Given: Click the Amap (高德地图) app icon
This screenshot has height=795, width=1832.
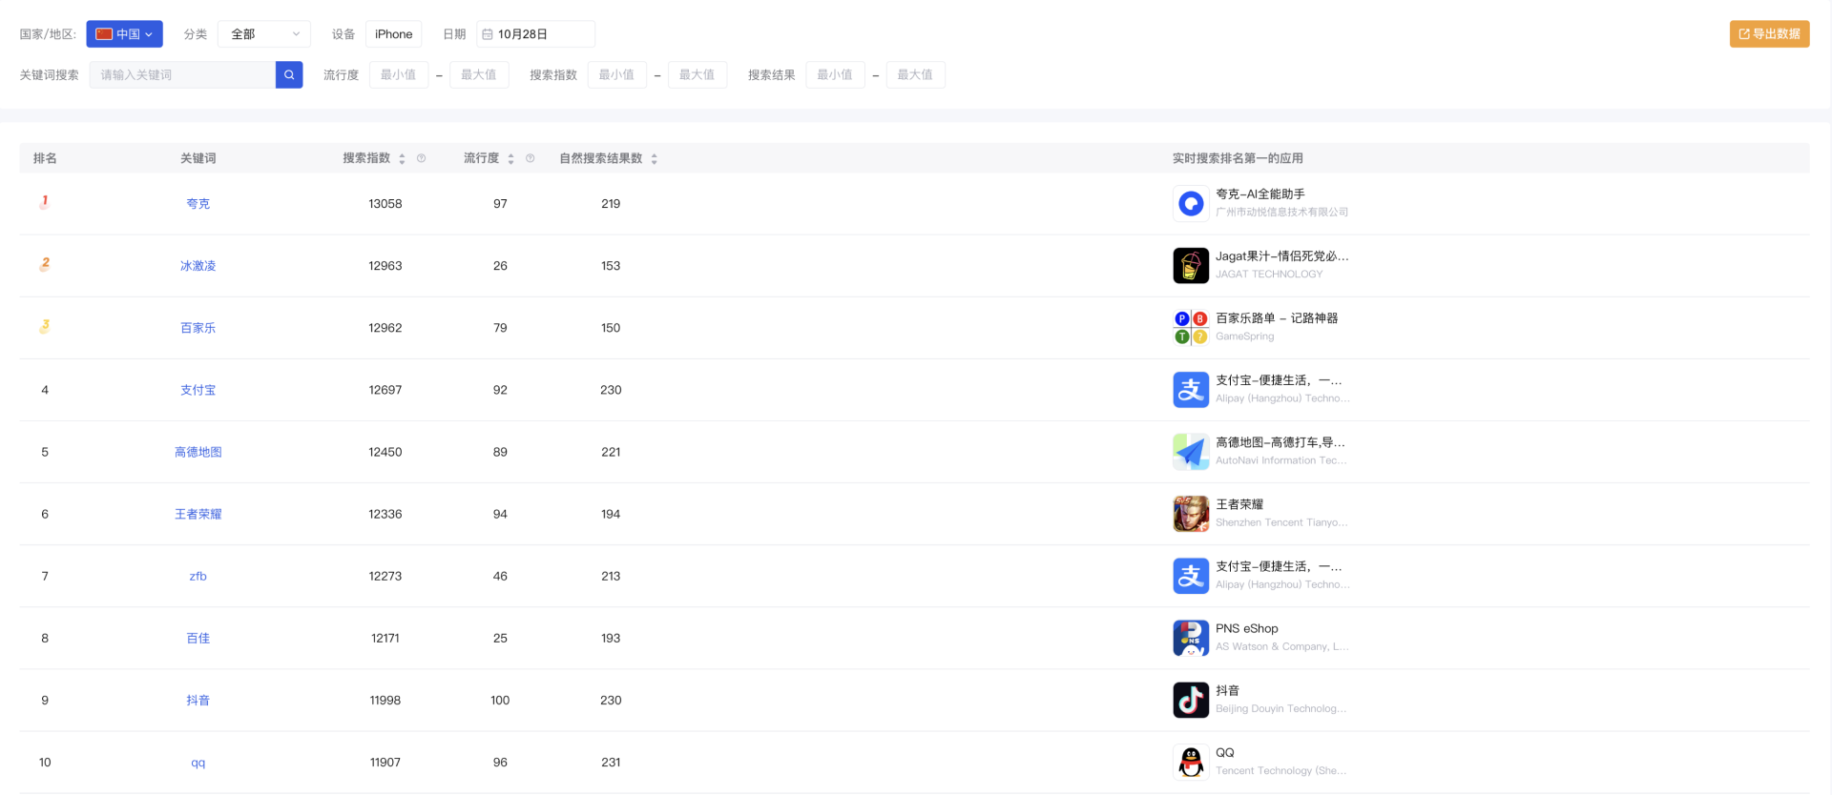Looking at the screenshot, I should coord(1190,452).
